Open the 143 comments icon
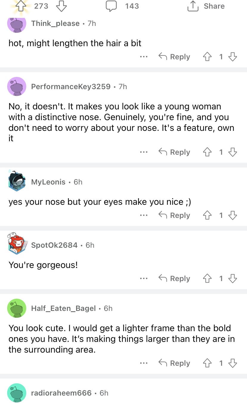 pos(111,6)
